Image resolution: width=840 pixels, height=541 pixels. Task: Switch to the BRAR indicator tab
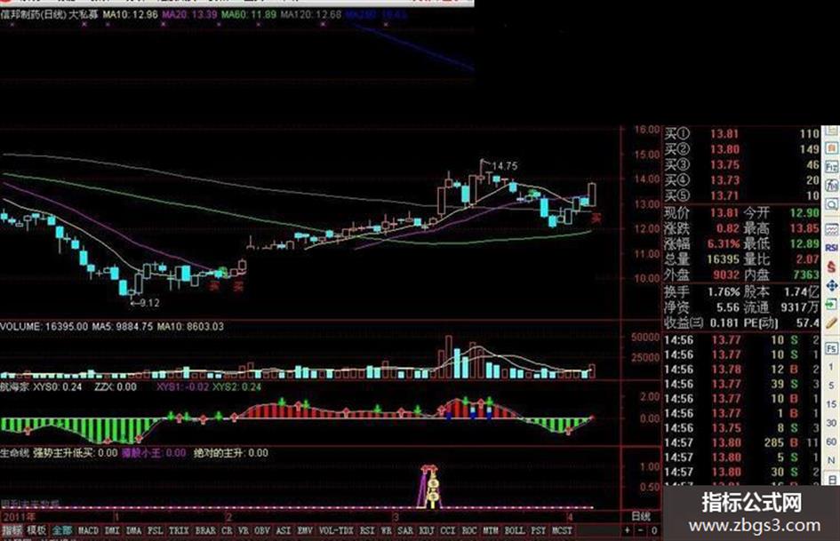pyautogui.click(x=205, y=530)
